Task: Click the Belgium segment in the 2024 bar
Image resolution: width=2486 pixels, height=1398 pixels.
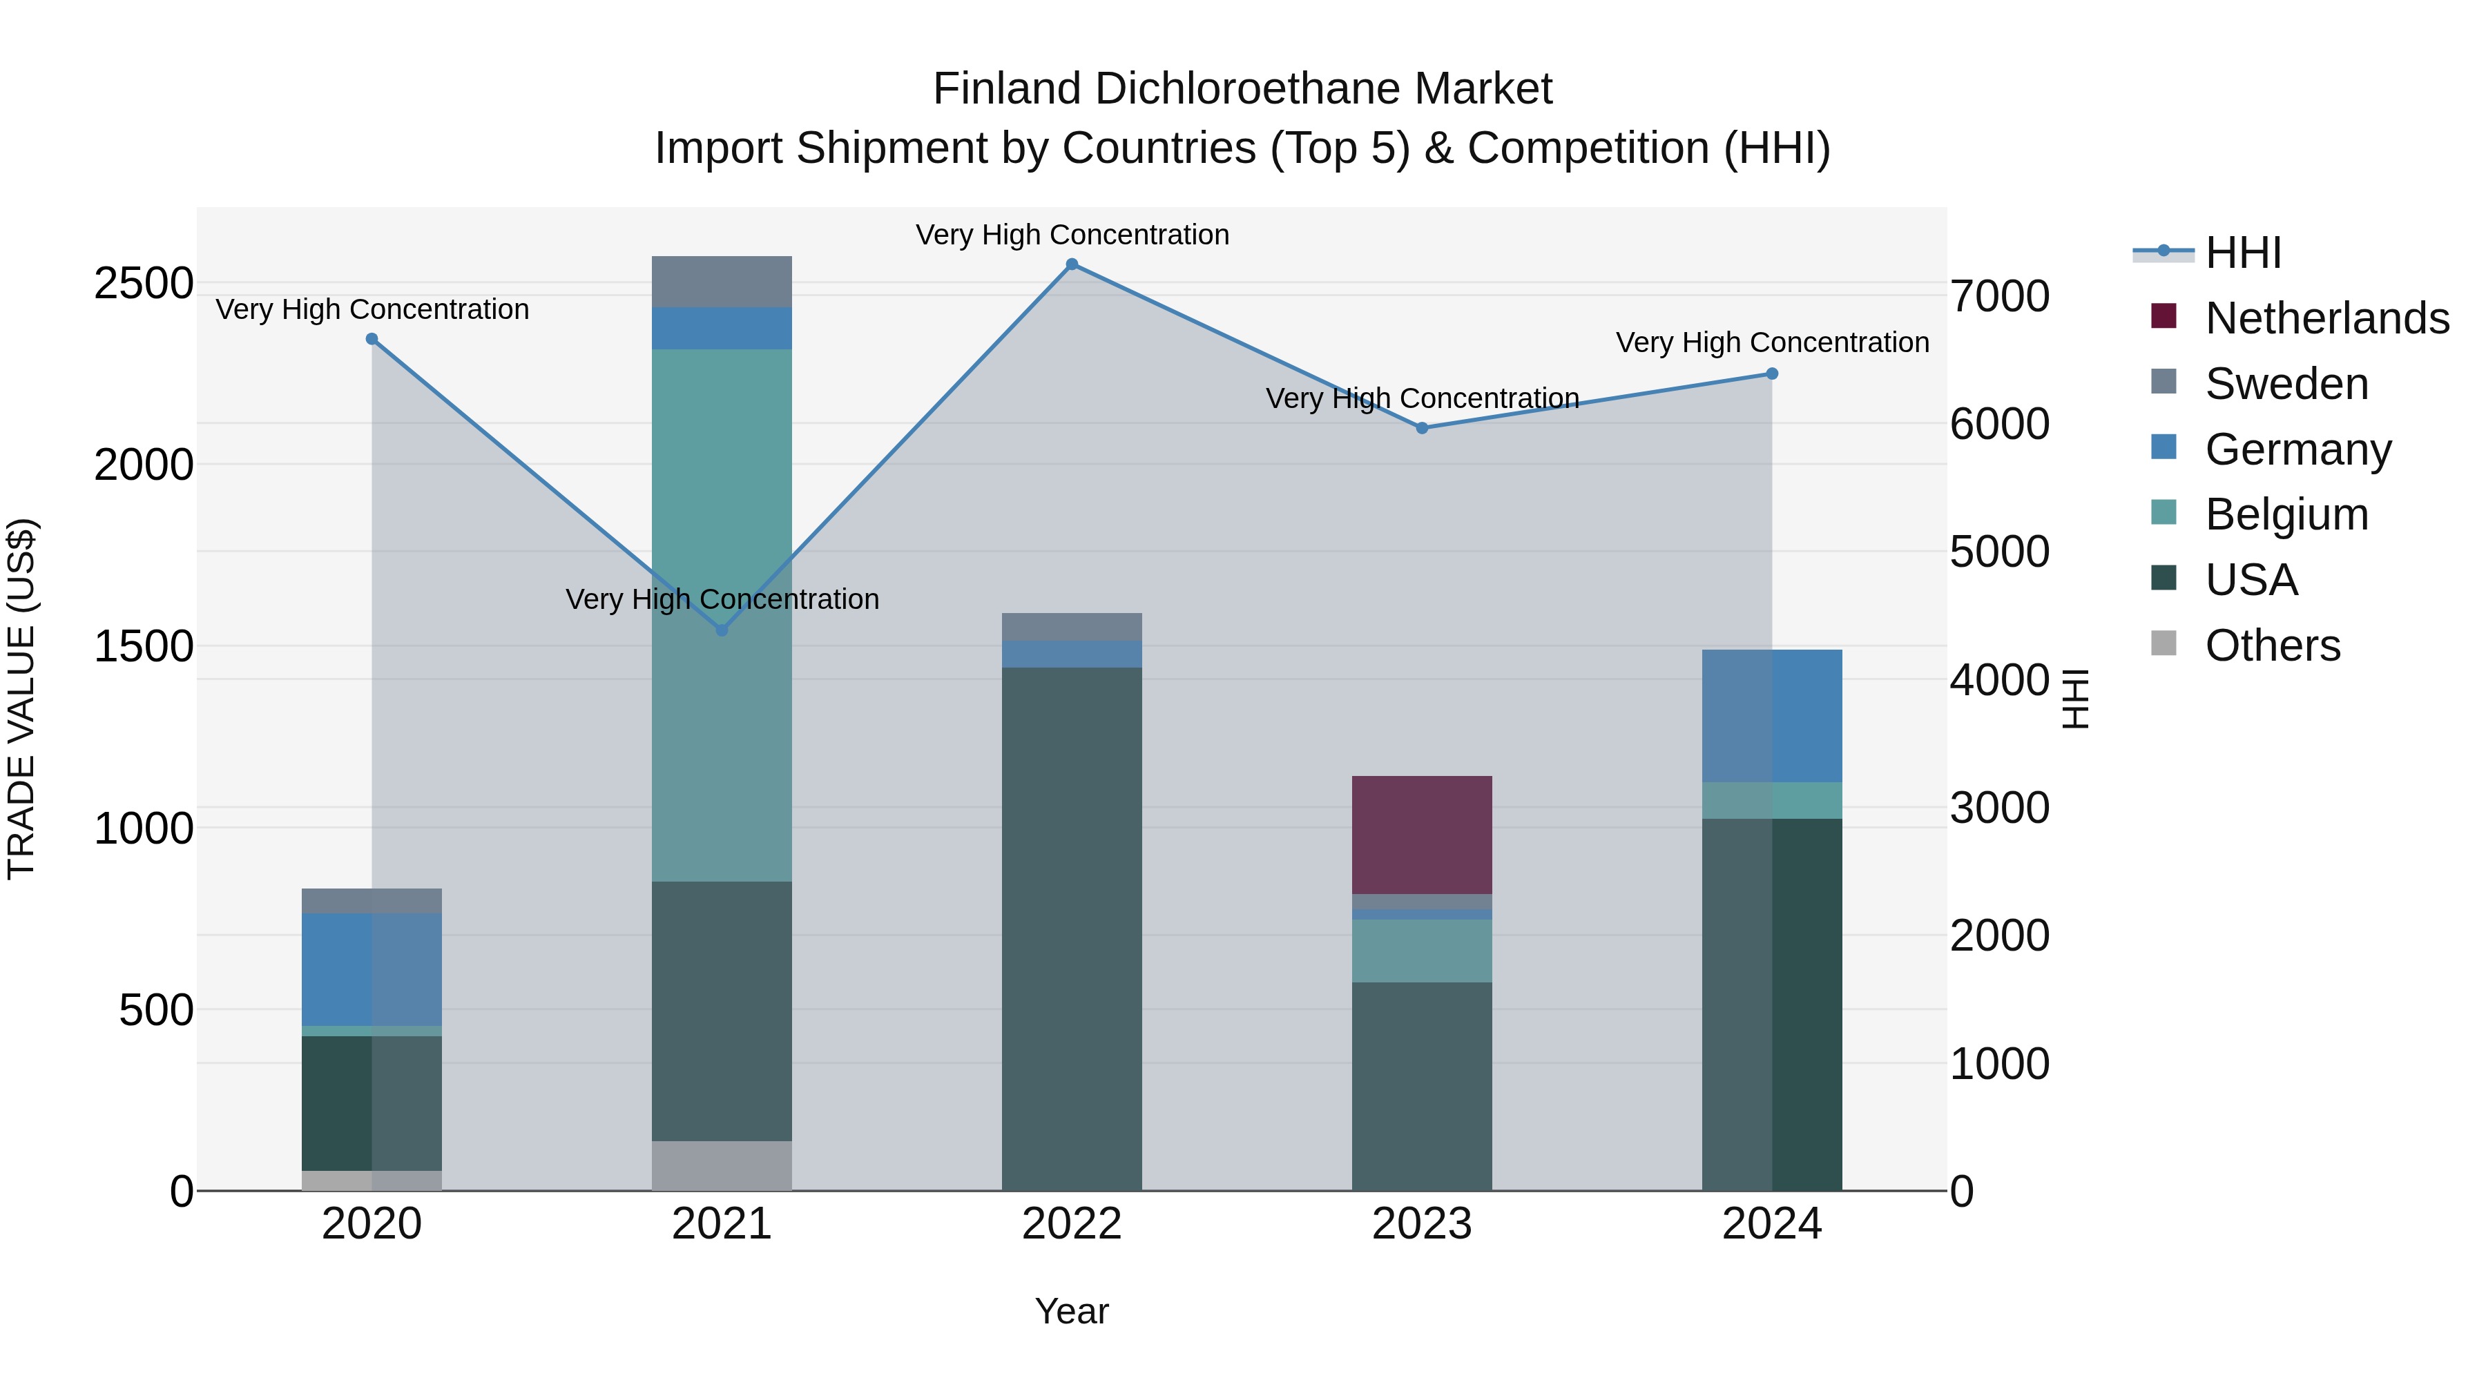Action: click(1772, 800)
